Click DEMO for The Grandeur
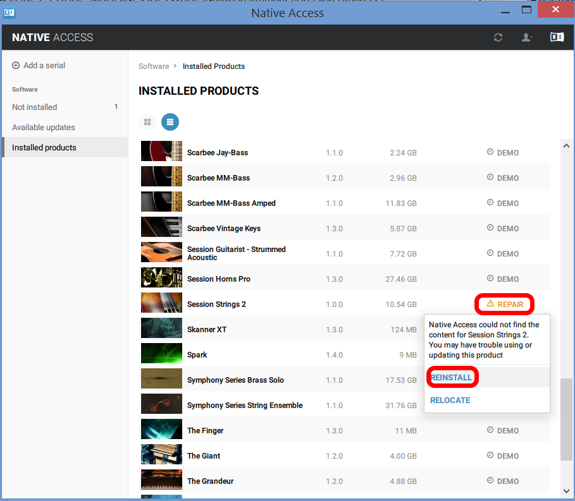 coord(503,481)
